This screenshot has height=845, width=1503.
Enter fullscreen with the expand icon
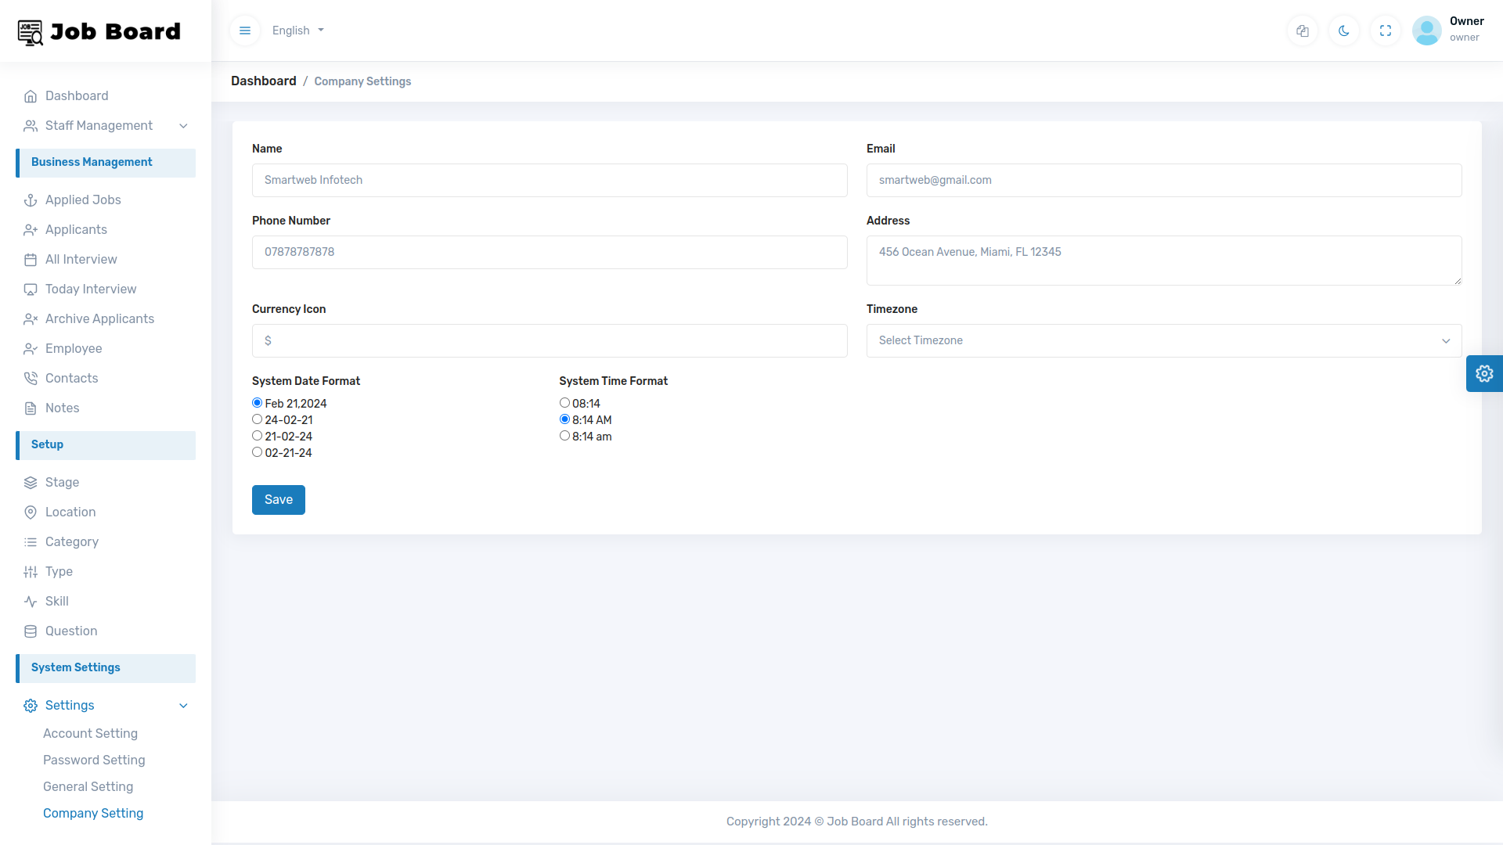point(1386,31)
